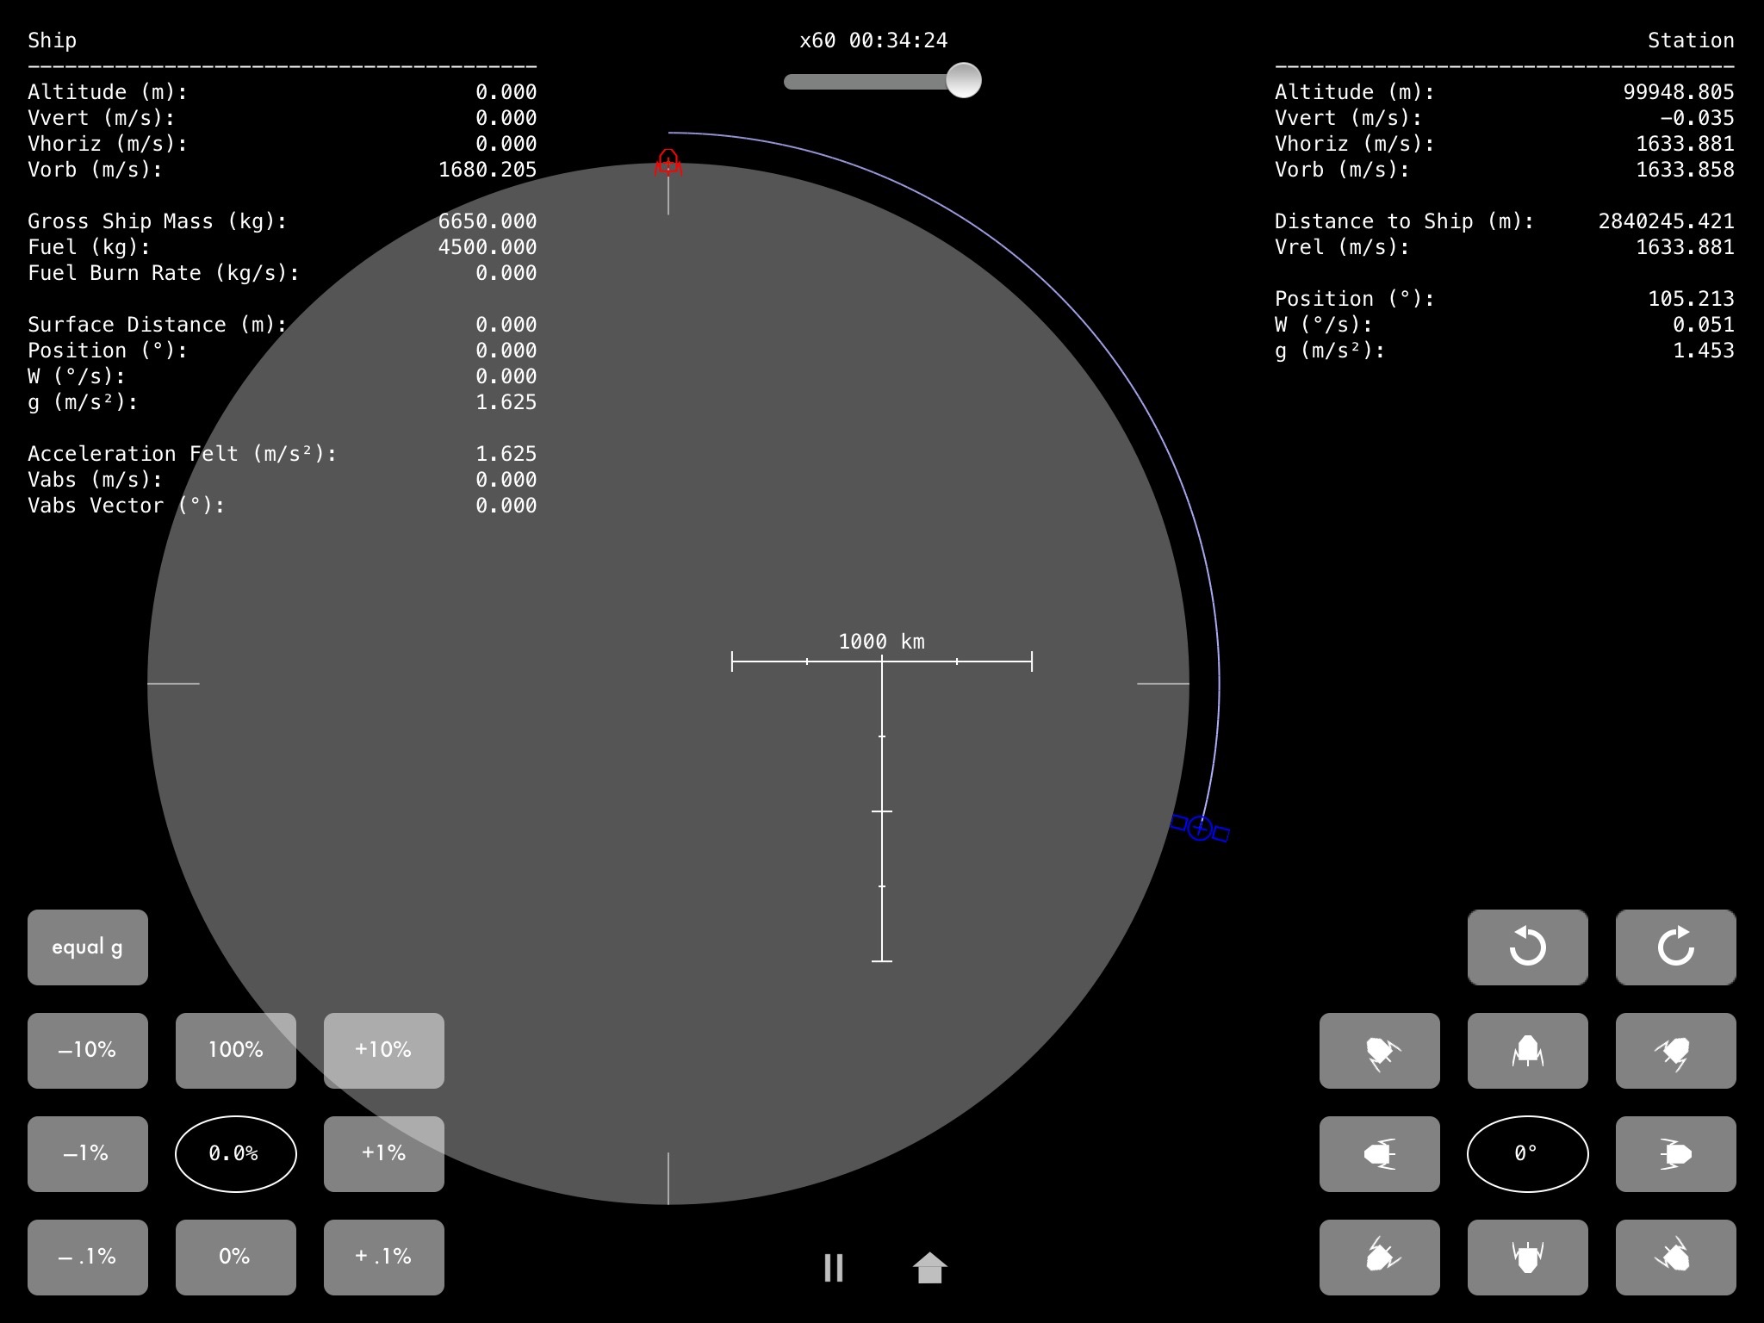
Task: Click the ship Altitude (m) label
Action: click(x=108, y=92)
